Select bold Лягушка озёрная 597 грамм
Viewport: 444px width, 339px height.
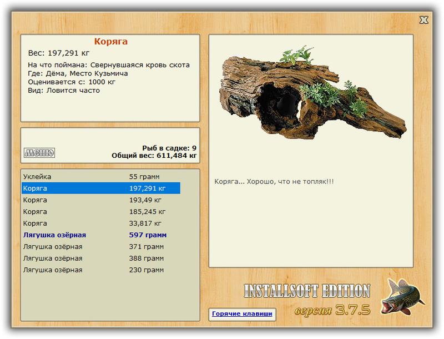pyautogui.click(x=101, y=235)
